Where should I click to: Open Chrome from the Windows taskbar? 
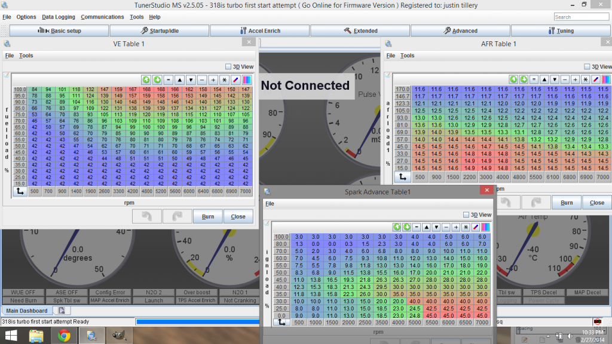coord(64,336)
